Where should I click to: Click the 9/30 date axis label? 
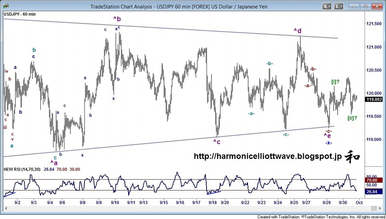[x=343, y=202]
